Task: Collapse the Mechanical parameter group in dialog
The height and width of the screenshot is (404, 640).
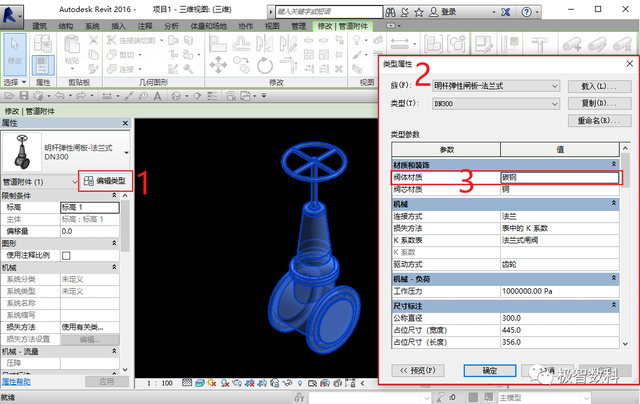Action: [614, 203]
